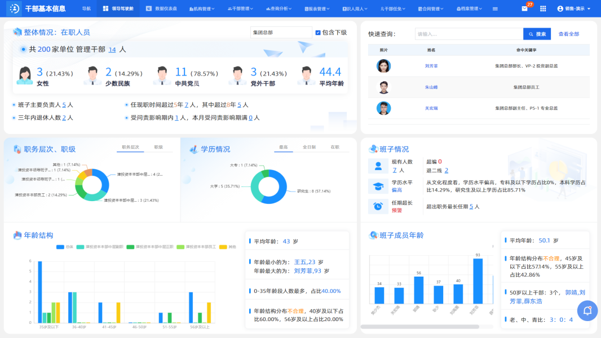The width and height of the screenshot is (601, 338).
Task: Click the app logo beside 干部基本信息
Action: [15, 9]
